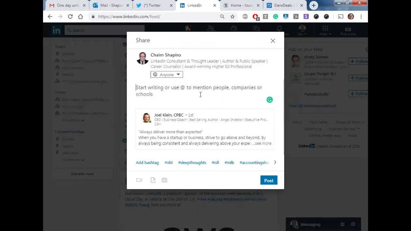This screenshot has height=231, width=411.
Task: Click Joel Klein's profile picture
Action: [147, 118]
